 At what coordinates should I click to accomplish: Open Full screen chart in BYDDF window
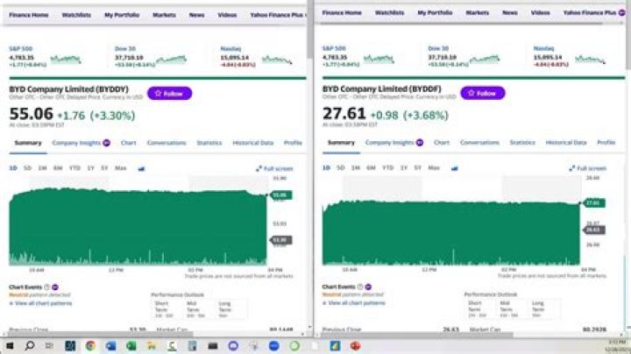click(x=587, y=168)
